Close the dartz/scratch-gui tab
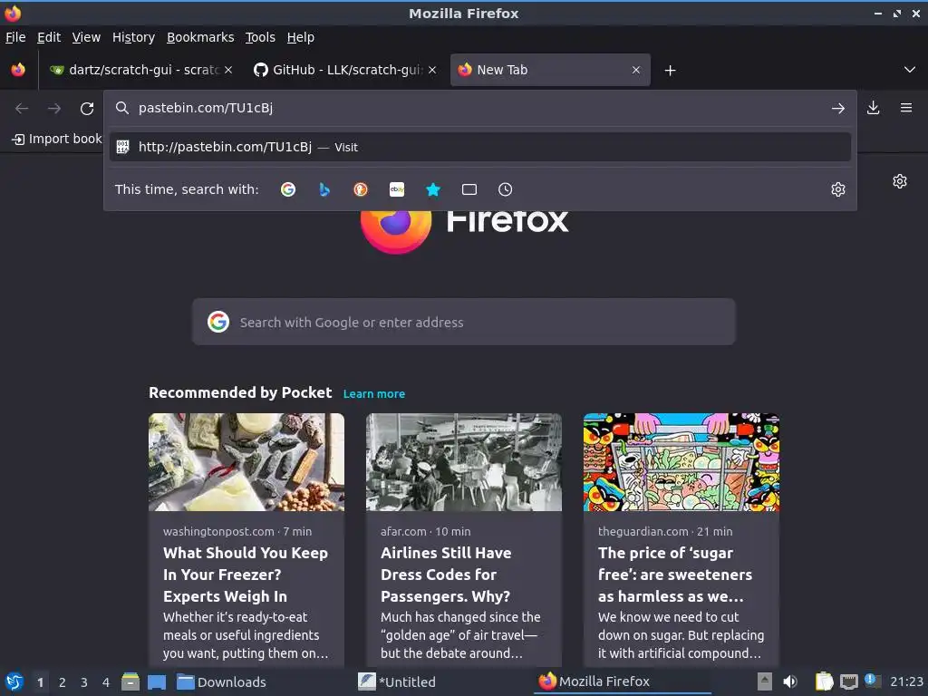Screen dimensions: 928x696 [228, 70]
